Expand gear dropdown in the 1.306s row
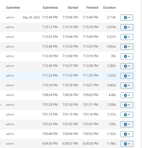This screenshot has height=148, width=142. 127,105
